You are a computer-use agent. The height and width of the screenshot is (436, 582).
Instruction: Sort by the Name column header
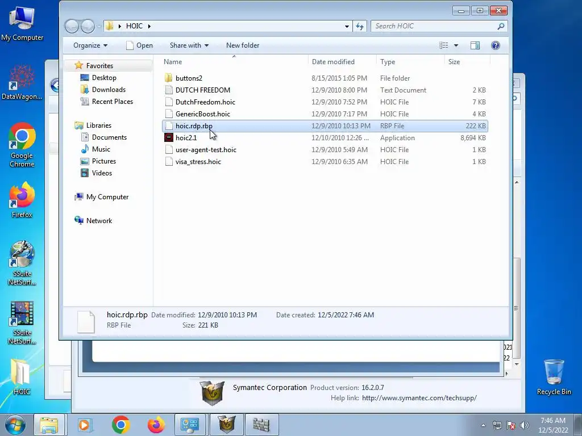[x=234, y=62]
